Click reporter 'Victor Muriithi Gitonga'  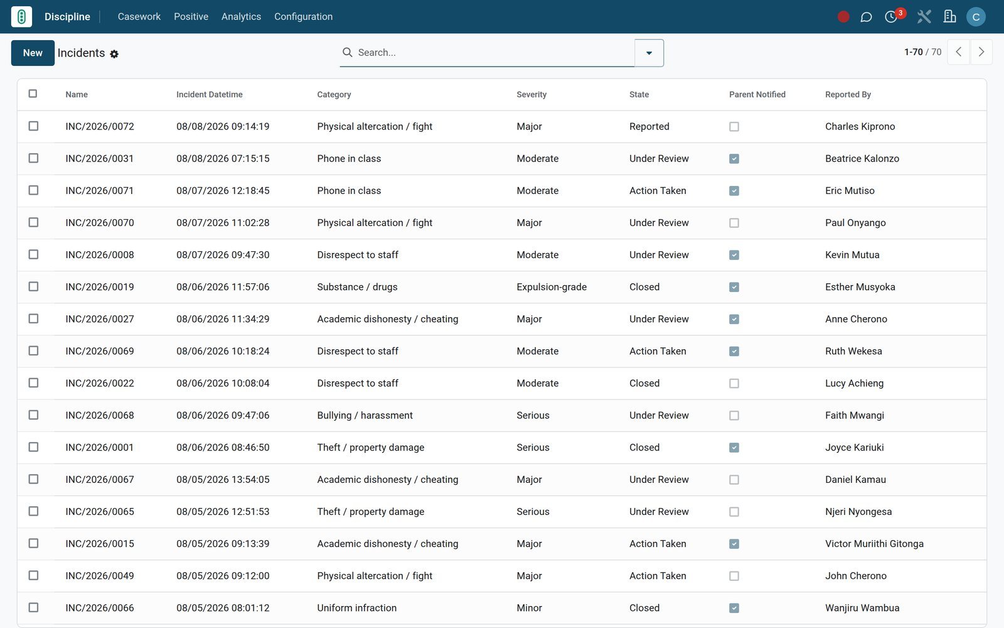[874, 544]
